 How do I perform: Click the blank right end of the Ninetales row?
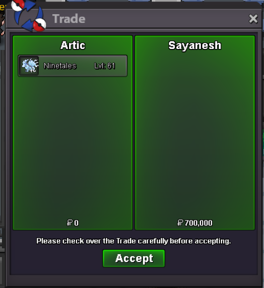(x=121, y=66)
